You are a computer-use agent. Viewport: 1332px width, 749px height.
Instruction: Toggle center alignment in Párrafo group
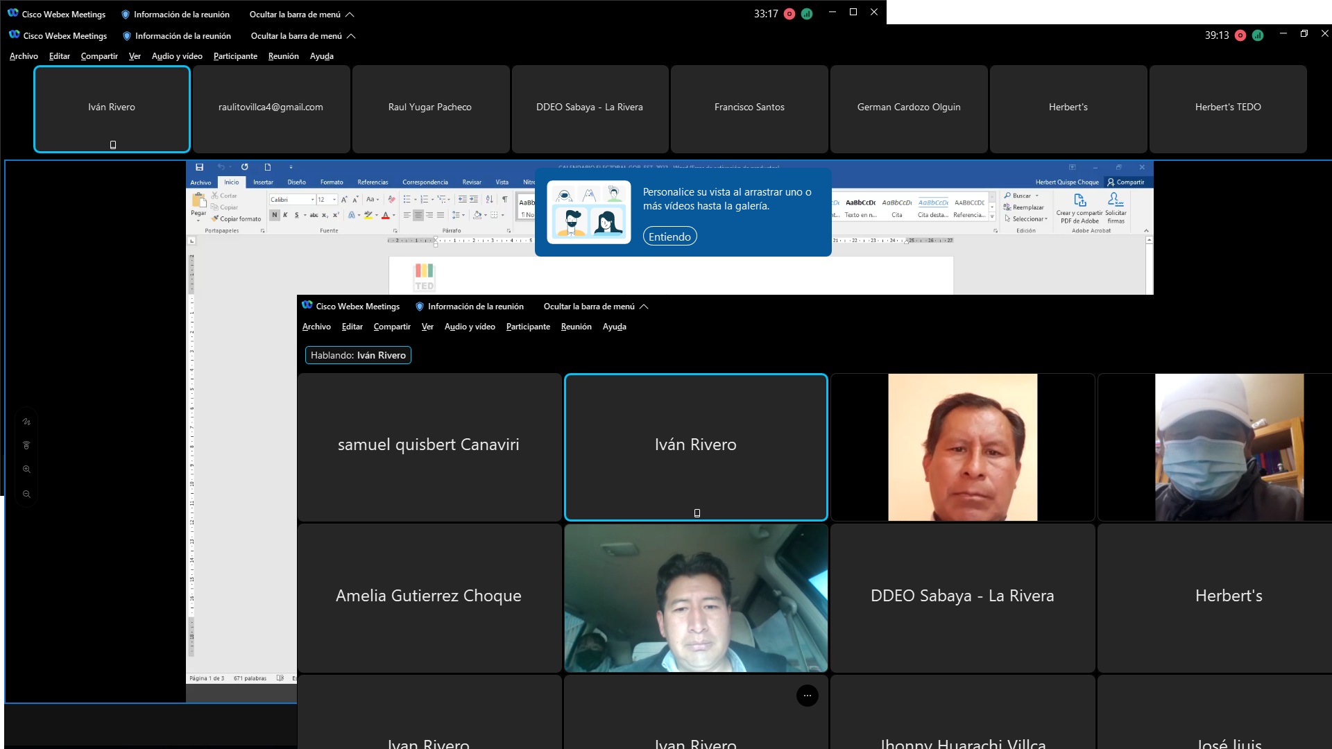click(x=418, y=215)
